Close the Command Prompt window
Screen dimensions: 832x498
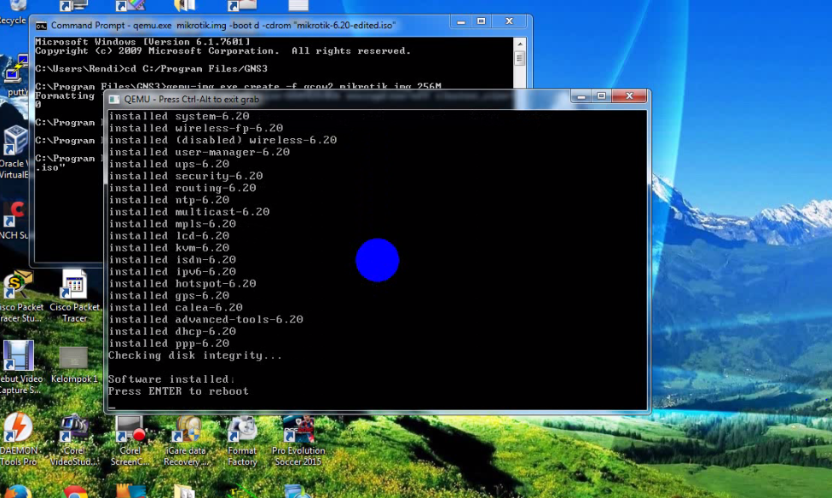(x=510, y=21)
